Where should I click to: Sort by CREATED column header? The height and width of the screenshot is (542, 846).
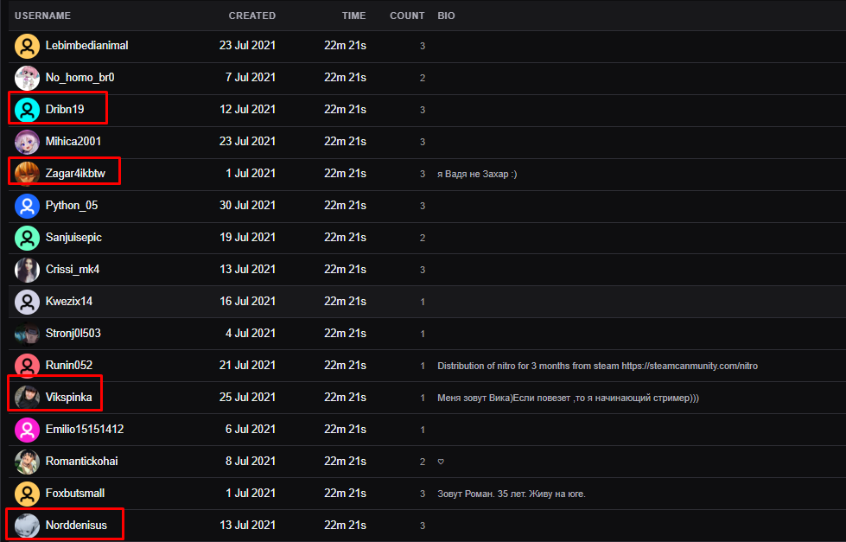click(x=251, y=16)
